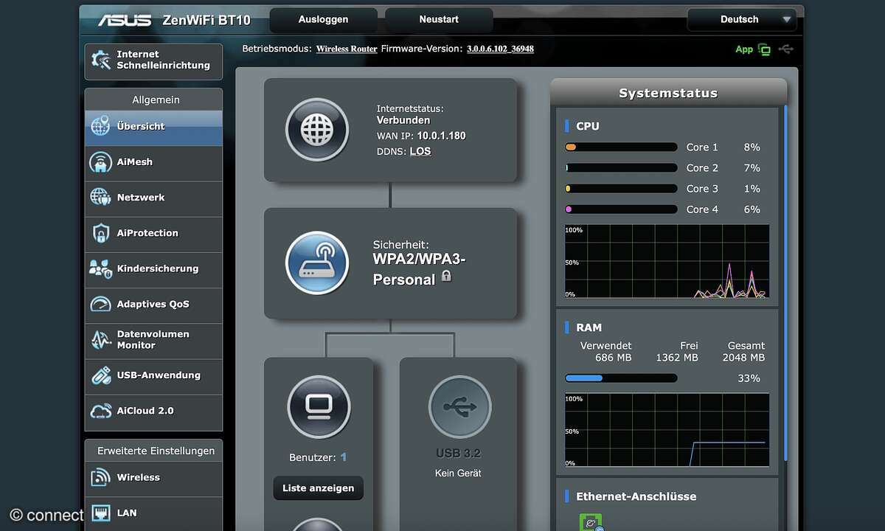
Task: Click the Core 1 CPU usage bar
Action: [x=621, y=147]
